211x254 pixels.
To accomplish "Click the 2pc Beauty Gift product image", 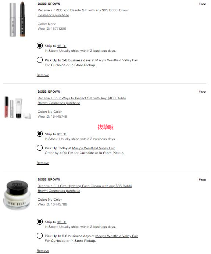I will click(x=17, y=19).
